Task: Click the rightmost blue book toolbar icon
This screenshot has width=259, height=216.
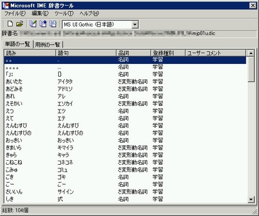Action: coord(53,24)
